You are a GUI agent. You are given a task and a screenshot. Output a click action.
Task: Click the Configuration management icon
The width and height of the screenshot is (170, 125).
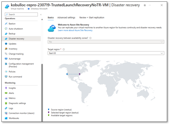(x=6, y=64)
